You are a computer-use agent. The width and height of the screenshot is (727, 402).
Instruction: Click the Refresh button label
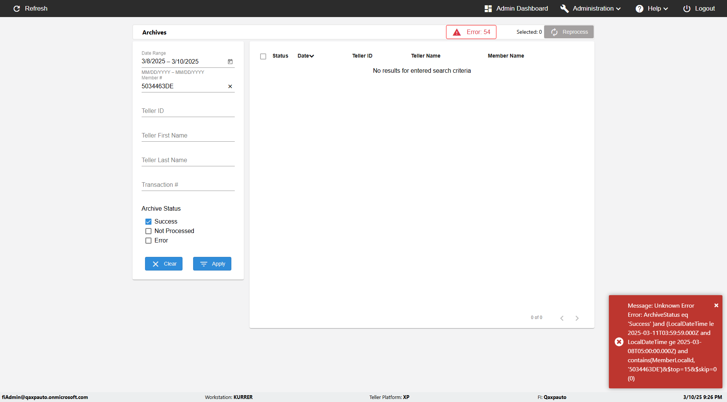(36, 8)
